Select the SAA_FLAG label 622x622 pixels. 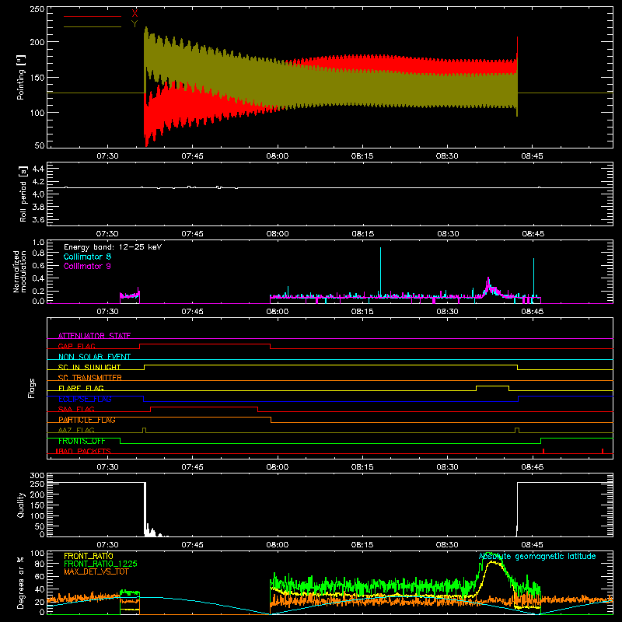coord(76,409)
